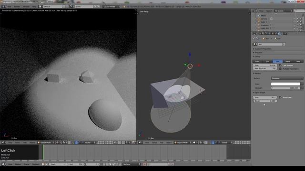Set lamp type to Area
The image size is (305, 171).
pos(298,61)
